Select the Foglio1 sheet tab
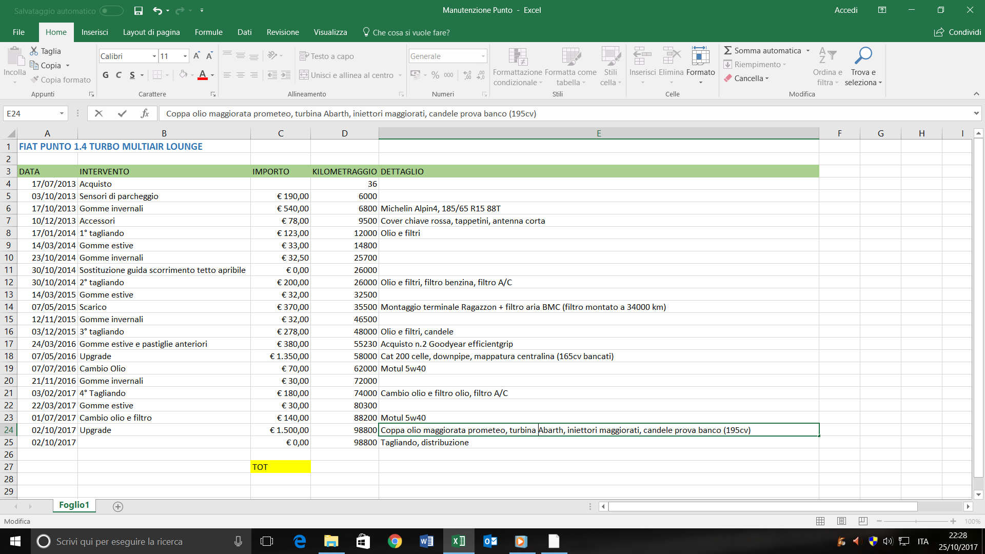 tap(74, 505)
